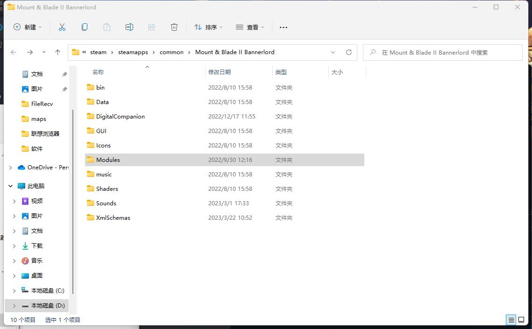
Task: Click date 2023/3/22 10:52 of XmlSchemas
Action: [230, 218]
